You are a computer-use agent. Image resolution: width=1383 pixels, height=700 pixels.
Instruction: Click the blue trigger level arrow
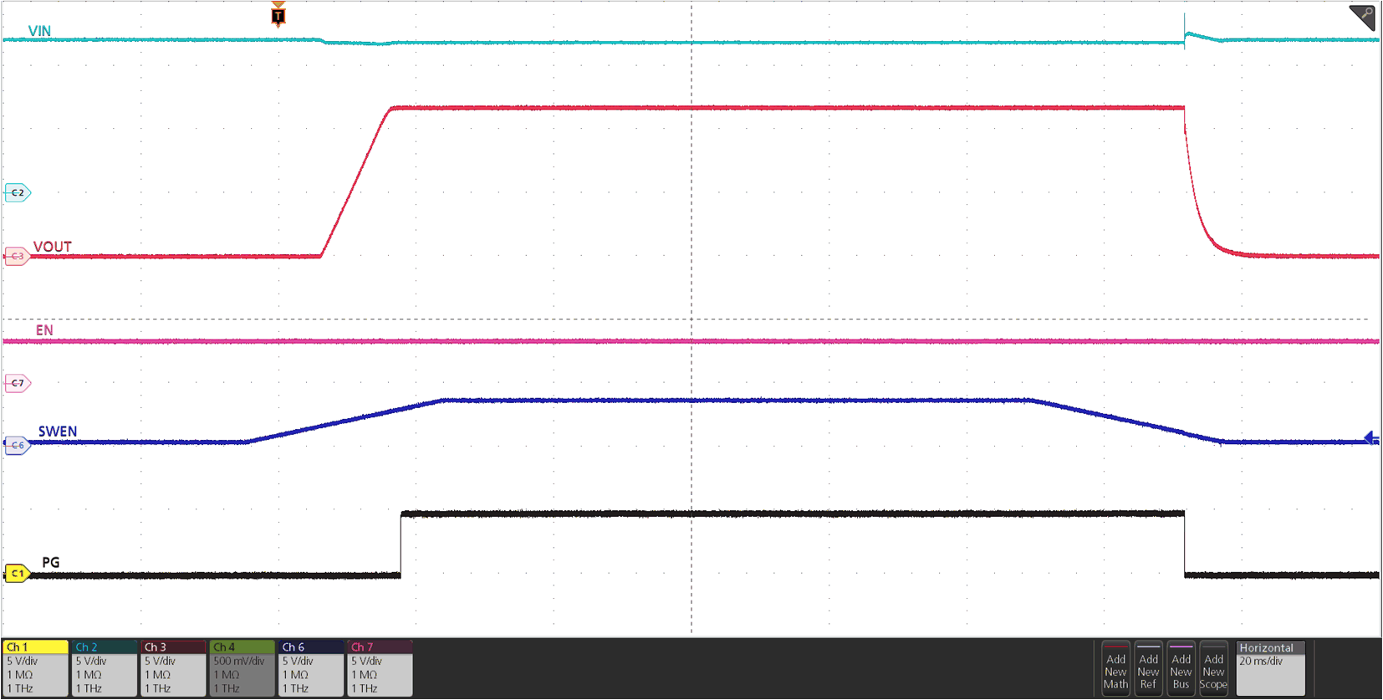coord(1371,438)
